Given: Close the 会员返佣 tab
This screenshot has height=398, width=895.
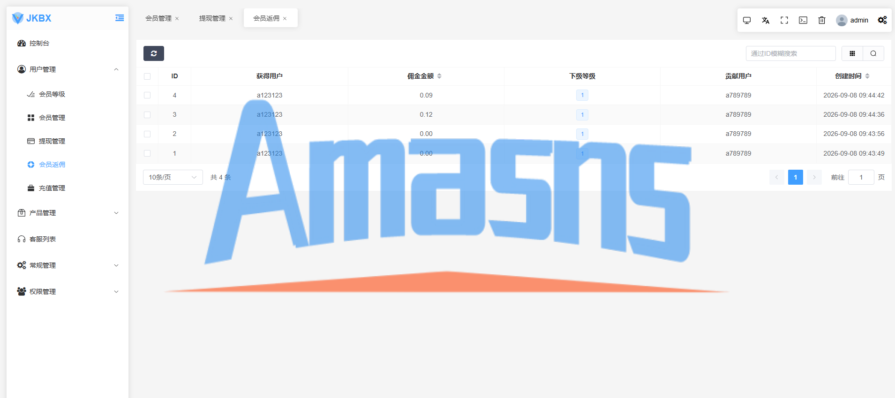Looking at the screenshot, I should [x=285, y=19].
